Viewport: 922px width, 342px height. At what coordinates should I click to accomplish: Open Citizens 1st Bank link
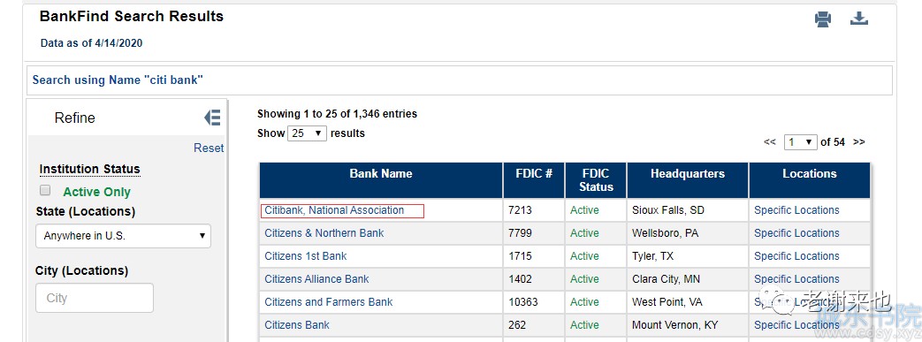click(x=306, y=256)
